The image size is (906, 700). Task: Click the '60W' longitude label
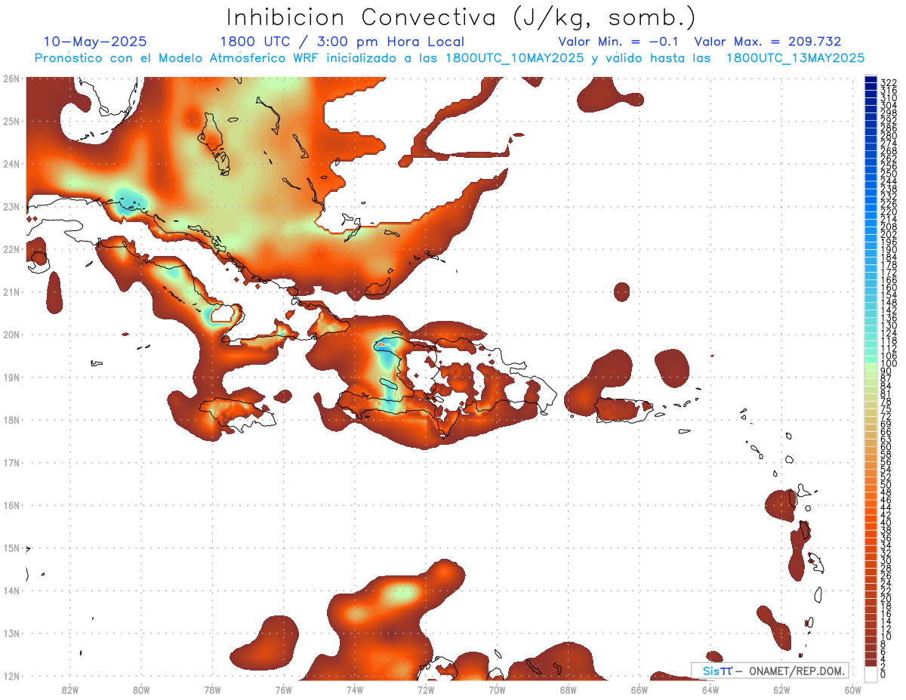click(x=852, y=689)
